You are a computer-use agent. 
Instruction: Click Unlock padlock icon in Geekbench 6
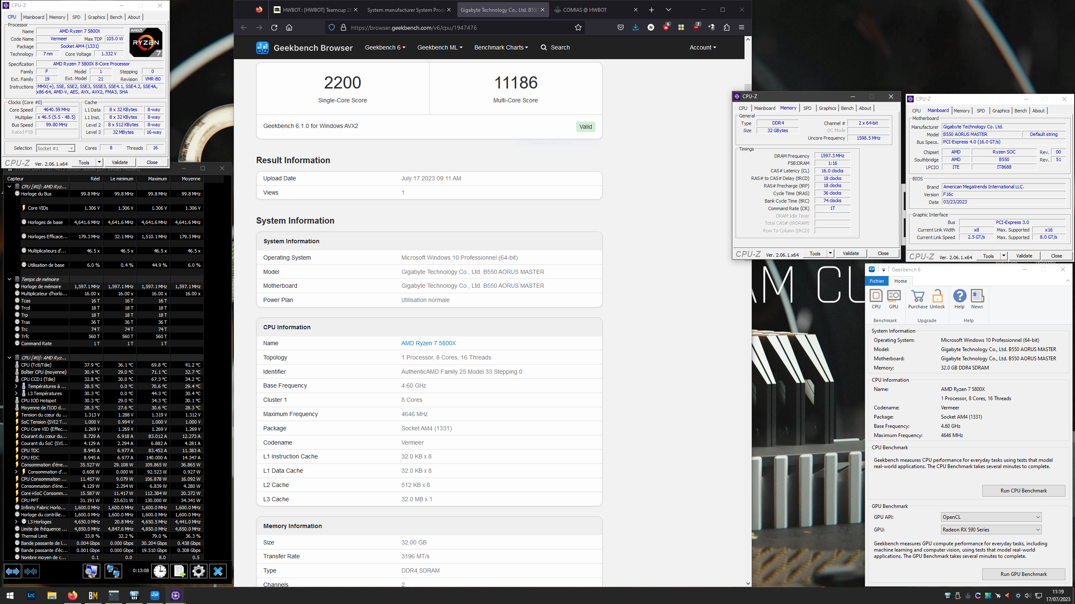pyautogui.click(x=937, y=299)
